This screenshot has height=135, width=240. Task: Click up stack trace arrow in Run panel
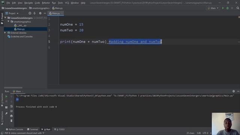point(12,97)
